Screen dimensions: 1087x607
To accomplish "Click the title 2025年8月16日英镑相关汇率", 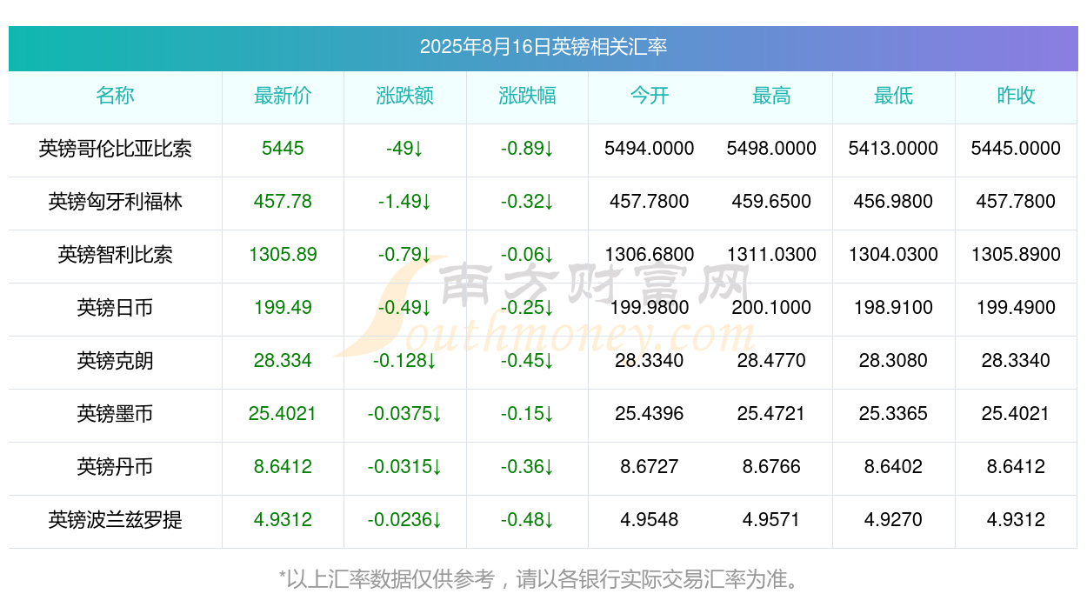I will [x=543, y=47].
